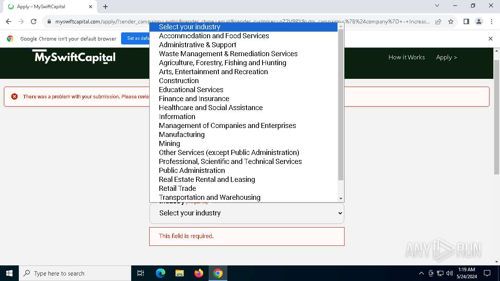Choose Manufacturing industry option
Viewport: 500px width, 281px height.
pos(243,134)
